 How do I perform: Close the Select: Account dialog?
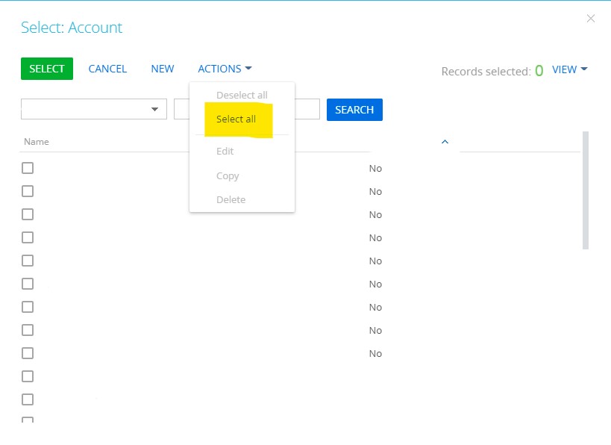click(x=591, y=19)
